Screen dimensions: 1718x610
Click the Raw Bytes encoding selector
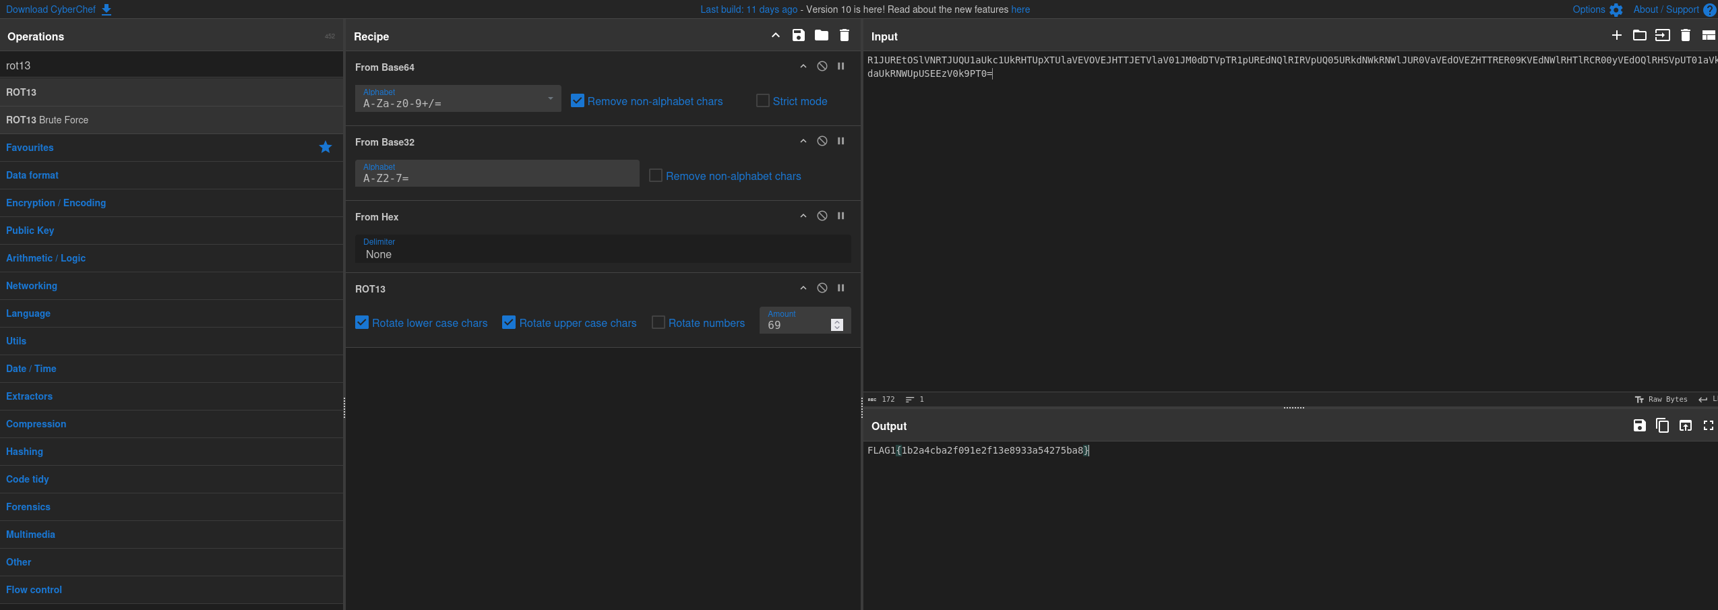(1661, 400)
